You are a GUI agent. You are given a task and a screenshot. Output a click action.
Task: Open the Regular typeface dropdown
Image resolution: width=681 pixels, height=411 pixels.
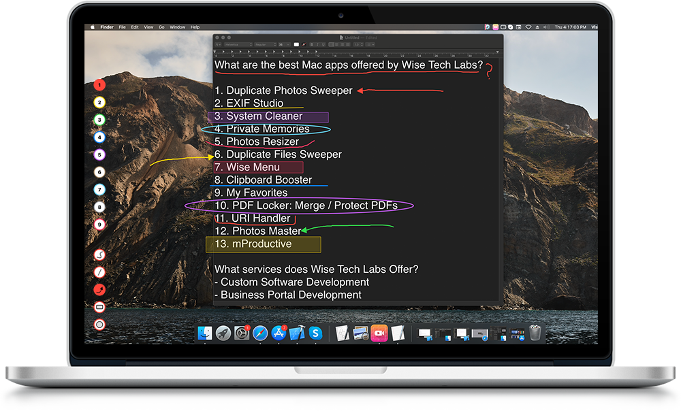(265, 44)
